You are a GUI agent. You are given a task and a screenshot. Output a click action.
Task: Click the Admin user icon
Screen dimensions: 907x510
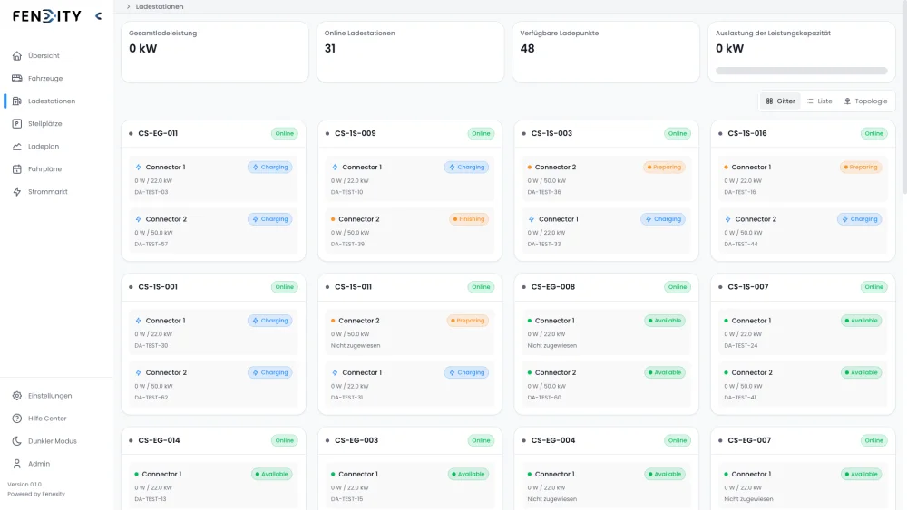click(x=17, y=464)
